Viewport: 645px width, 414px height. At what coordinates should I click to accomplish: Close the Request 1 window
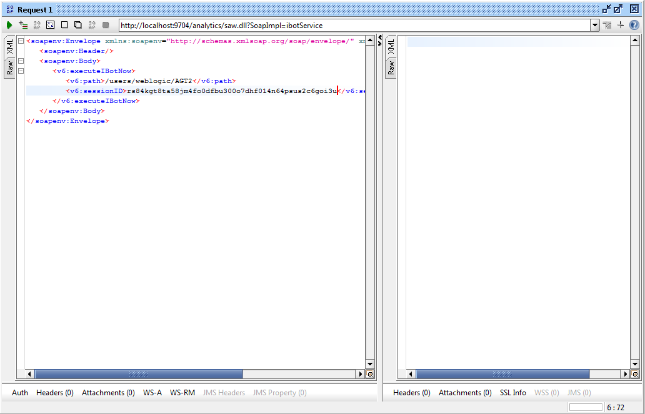point(634,9)
